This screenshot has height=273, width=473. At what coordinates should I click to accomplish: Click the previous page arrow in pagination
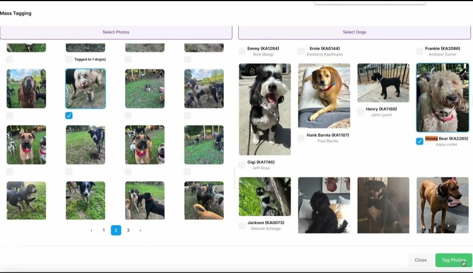(91, 230)
